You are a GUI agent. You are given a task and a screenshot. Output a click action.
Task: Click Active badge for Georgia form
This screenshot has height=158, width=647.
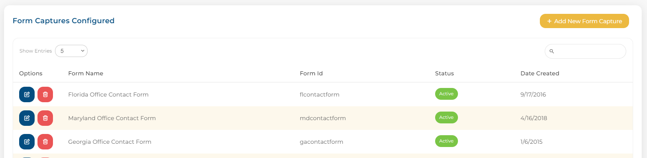(447, 141)
